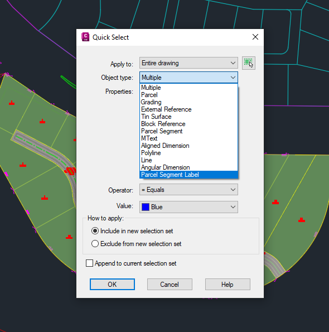Click the Blue color swatch in Value

pos(146,207)
